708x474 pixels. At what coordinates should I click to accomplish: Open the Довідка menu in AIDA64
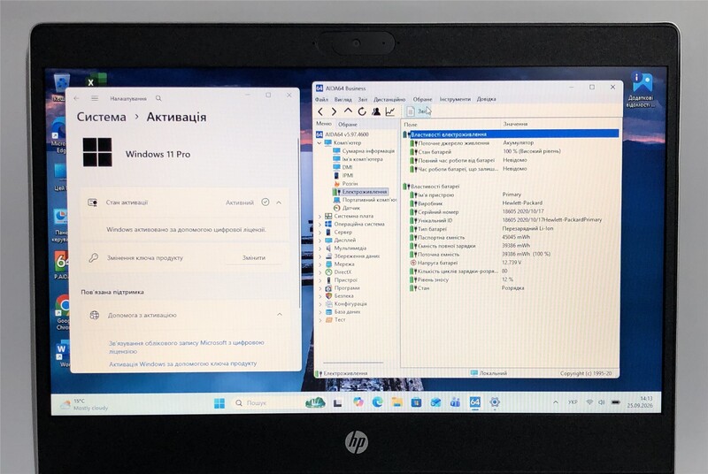486,99
